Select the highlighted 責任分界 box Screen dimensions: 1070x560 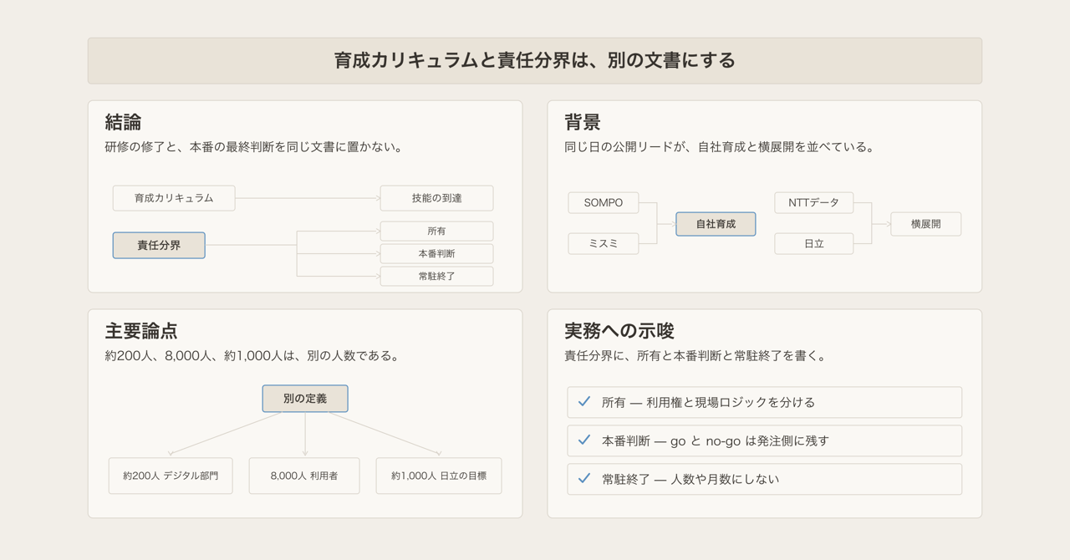pos(159,245)
